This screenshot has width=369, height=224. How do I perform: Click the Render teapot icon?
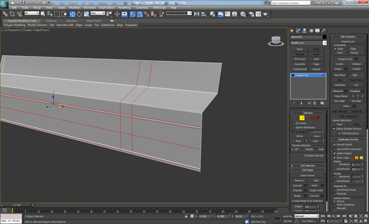266,14
